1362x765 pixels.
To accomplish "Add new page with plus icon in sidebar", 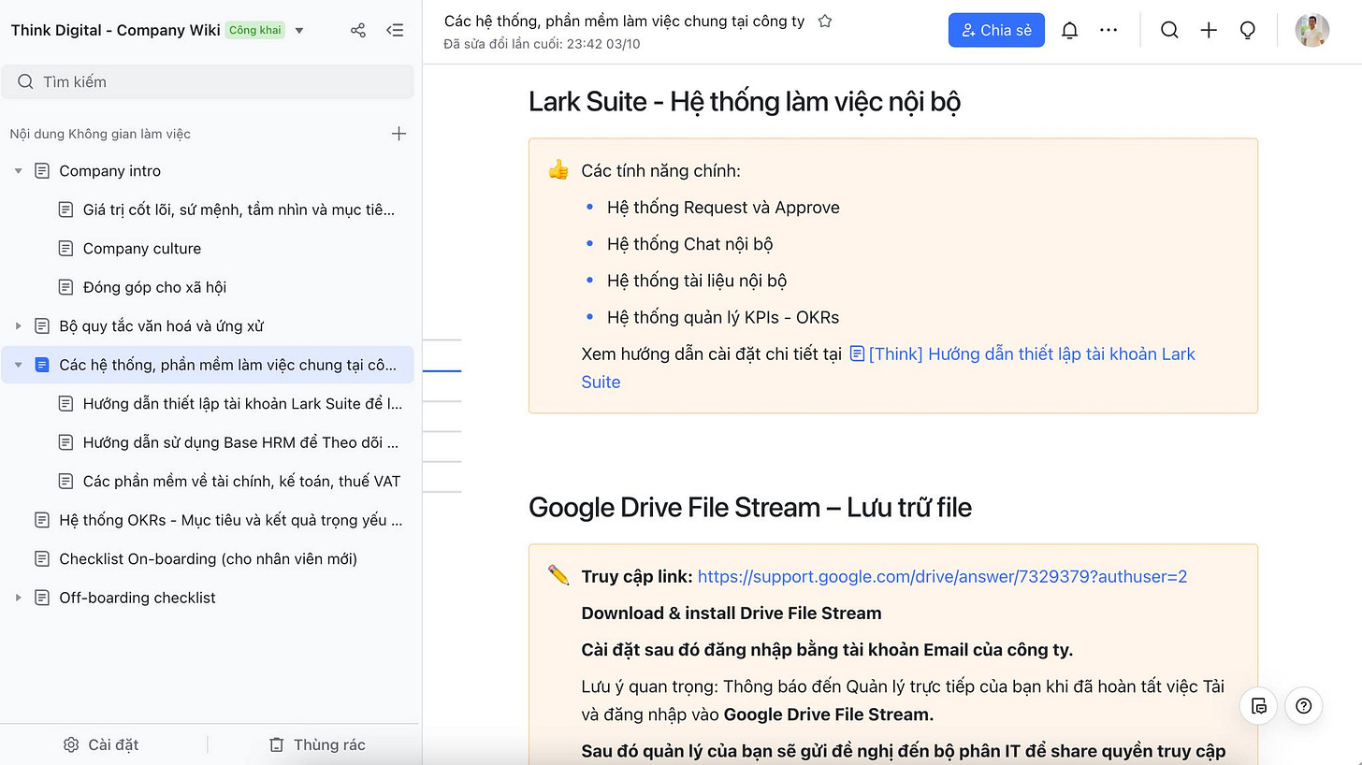I will pos(398,134).
